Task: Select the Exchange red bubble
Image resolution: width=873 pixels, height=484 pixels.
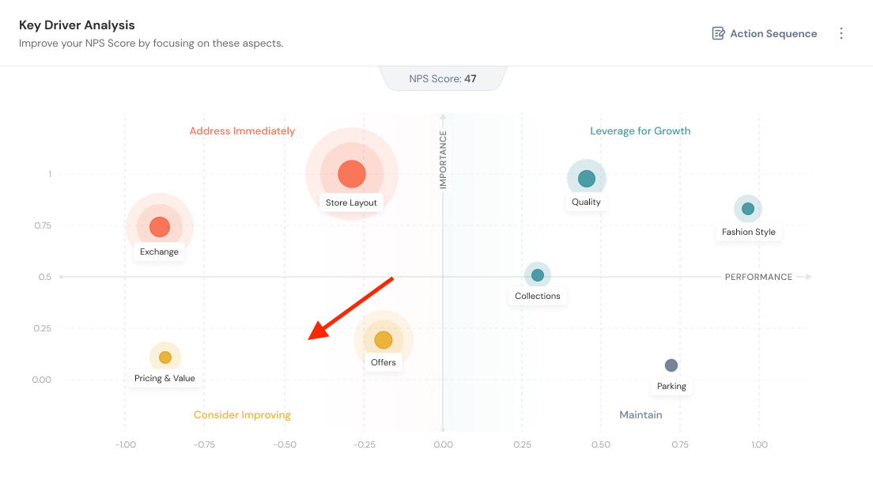Action: click(x=160, y=227)
